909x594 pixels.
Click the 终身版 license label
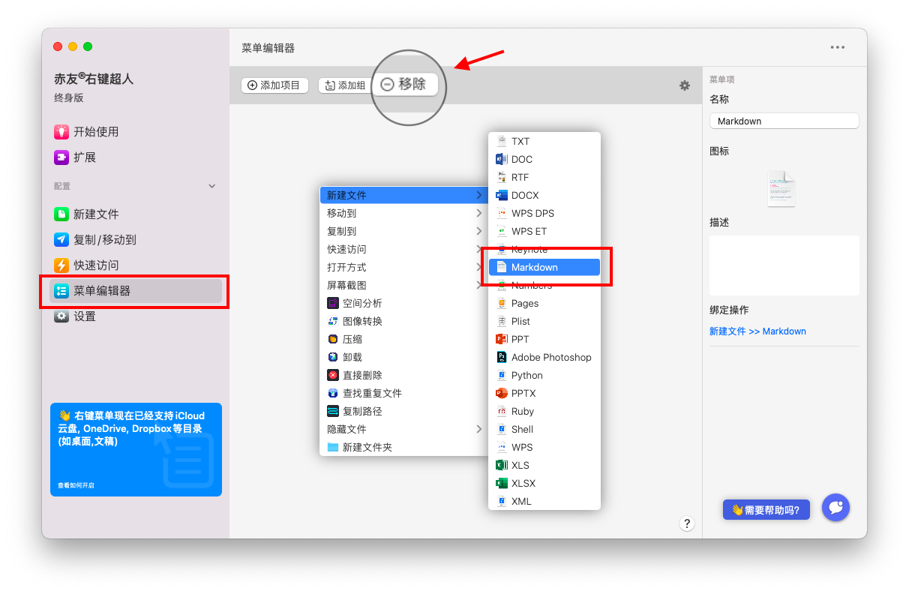(68, 97)
